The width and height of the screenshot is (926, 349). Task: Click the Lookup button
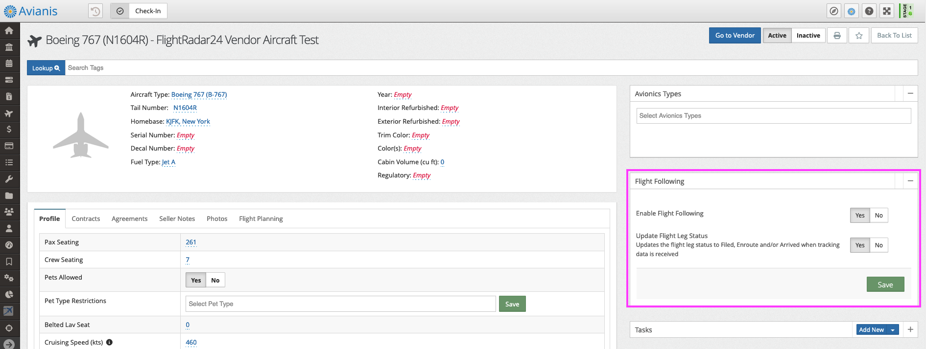pyautogui.click(x=46, y=68)
